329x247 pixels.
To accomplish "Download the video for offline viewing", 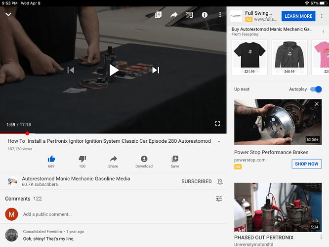I will [144, 162].
